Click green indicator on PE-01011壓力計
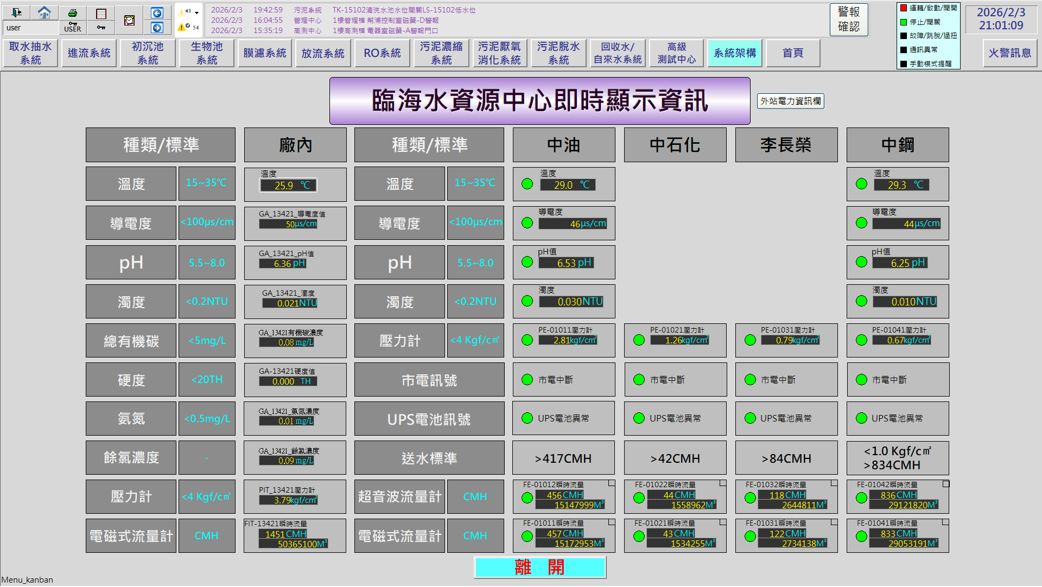The image size is (1042, 587). click(x=527, y=340)
